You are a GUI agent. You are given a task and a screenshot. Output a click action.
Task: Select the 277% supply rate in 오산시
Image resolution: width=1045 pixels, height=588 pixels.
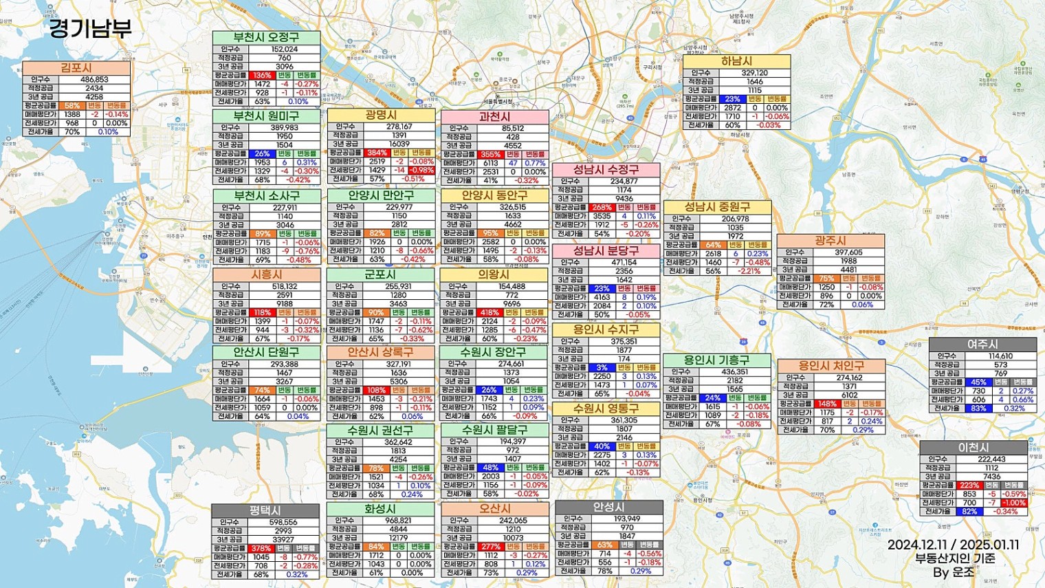click(x=490, y=547)
